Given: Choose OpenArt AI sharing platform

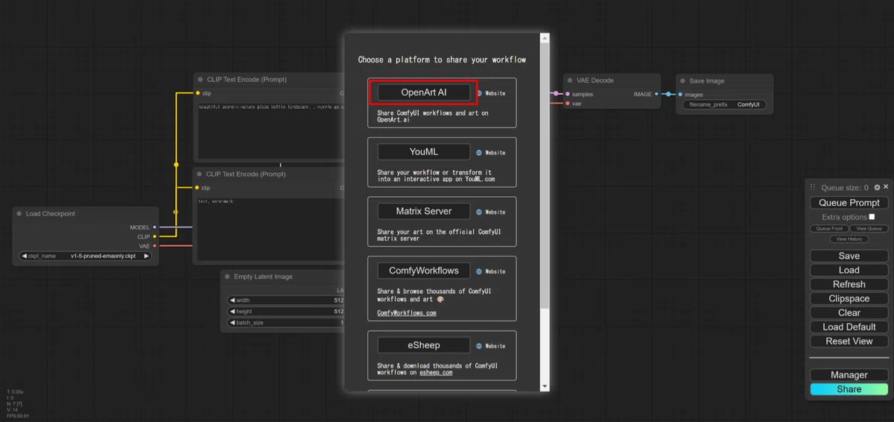Looking at the screenshot, I should [424, 92].
